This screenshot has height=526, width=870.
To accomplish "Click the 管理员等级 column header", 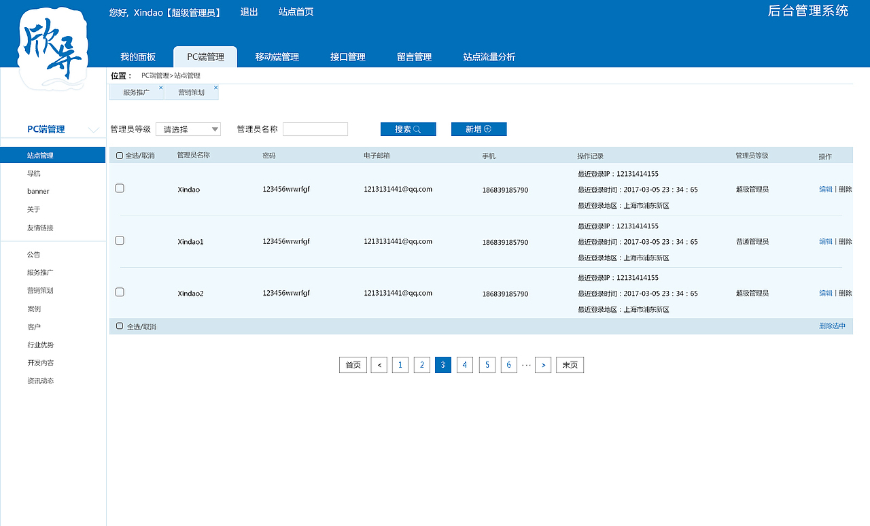I will pos(752,156).
